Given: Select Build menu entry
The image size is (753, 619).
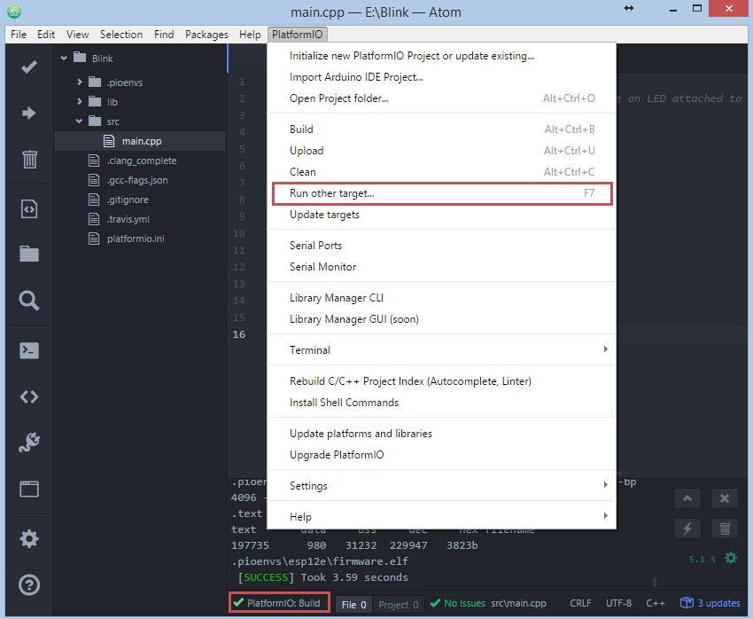Looking at the screenshot, I should (x=441, y=129).
